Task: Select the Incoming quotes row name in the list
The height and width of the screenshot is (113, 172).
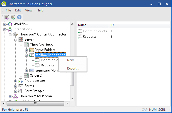Action: (x=95, y=31)
